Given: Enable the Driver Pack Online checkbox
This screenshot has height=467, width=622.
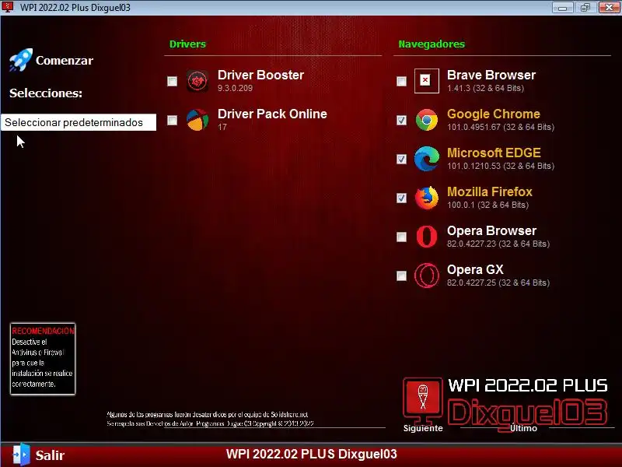Looking at the screenshot, I should click(x=172, y=120).
